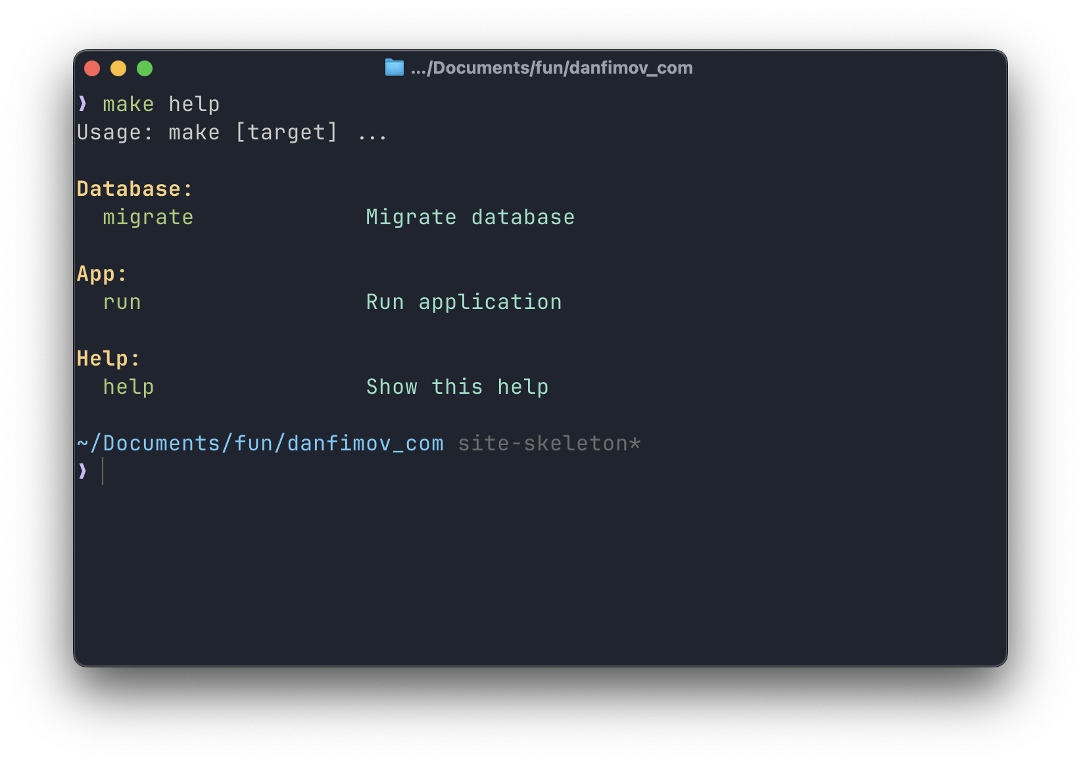1081x764 pixels.
Task: Click the 'site-skeleton*' git branch label
Action: [549, 443]
